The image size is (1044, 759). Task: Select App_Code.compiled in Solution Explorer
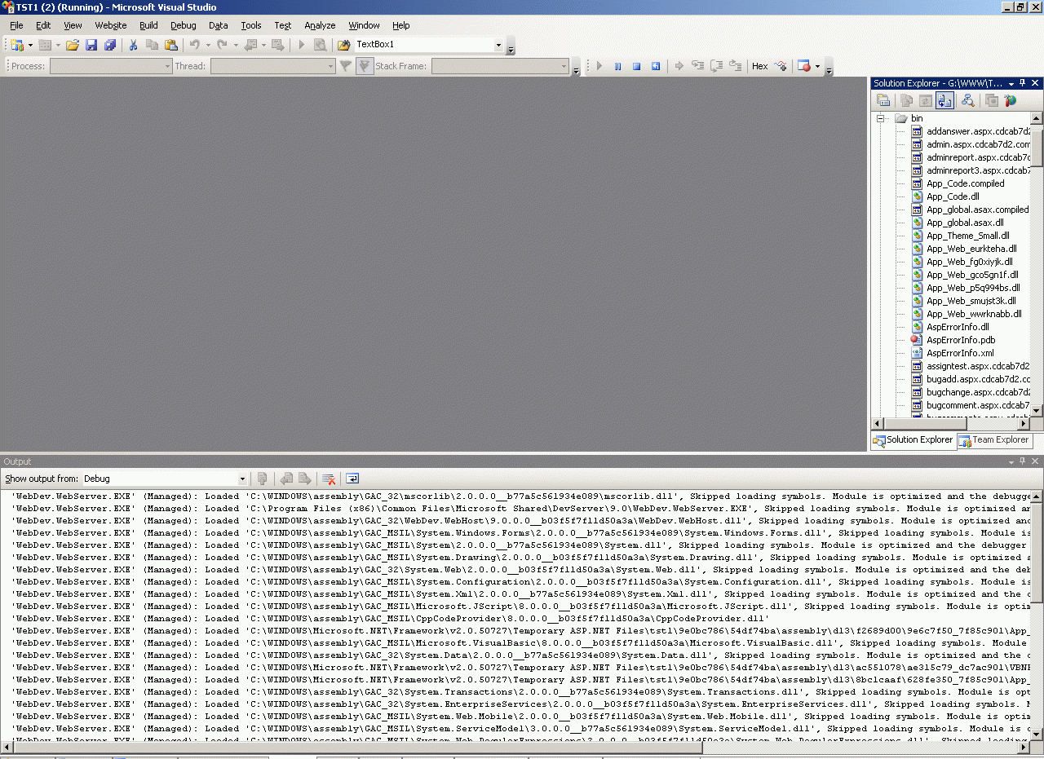tap(966, 183)
